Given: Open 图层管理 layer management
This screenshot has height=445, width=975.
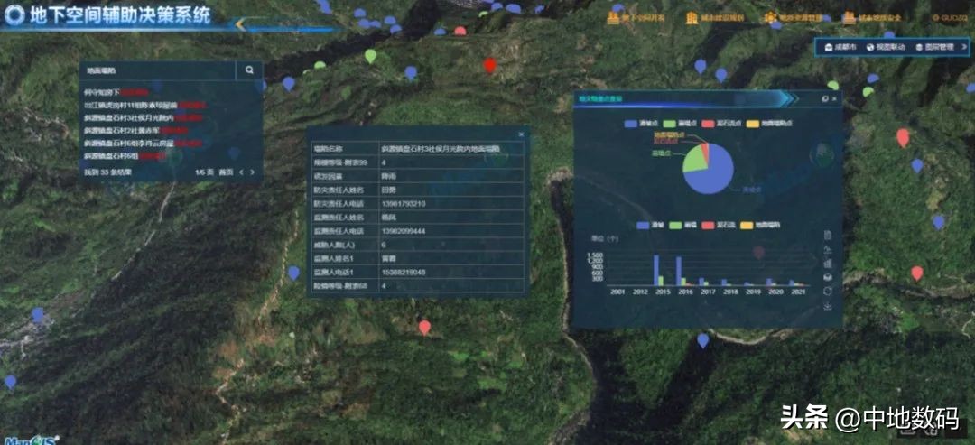Looking at the screenshot, I should (934, 47).
